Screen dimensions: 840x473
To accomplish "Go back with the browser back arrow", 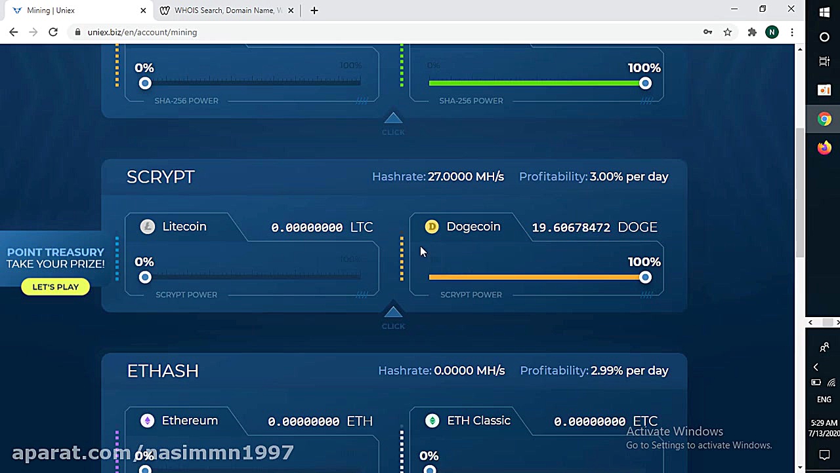I will pos(14,32).
